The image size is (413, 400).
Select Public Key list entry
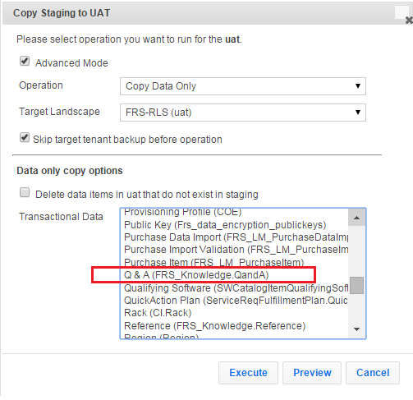coord(234,225)
